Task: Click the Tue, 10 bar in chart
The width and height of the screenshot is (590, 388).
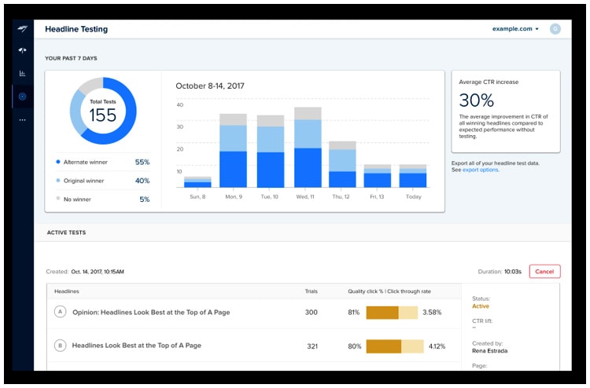Action: click(271, 151)
